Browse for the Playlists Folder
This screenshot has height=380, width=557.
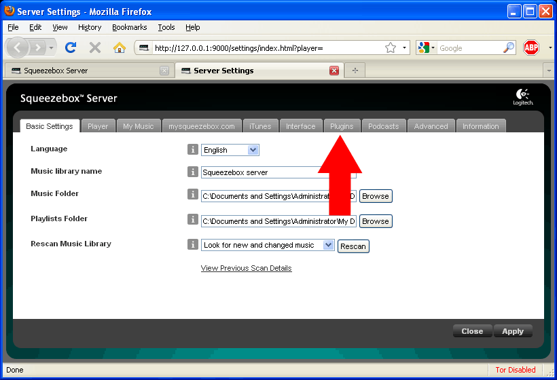[x=376, y=221]
